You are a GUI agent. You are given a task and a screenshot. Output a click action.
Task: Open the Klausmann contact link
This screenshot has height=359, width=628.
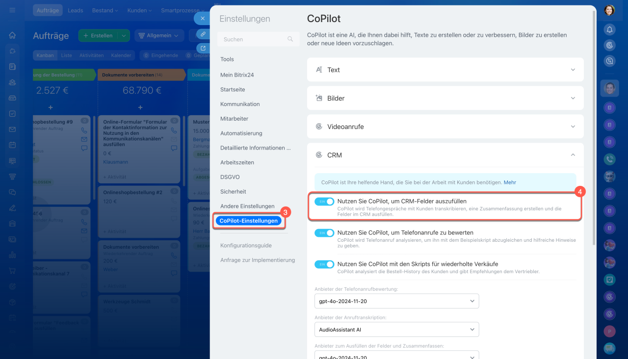116,162
